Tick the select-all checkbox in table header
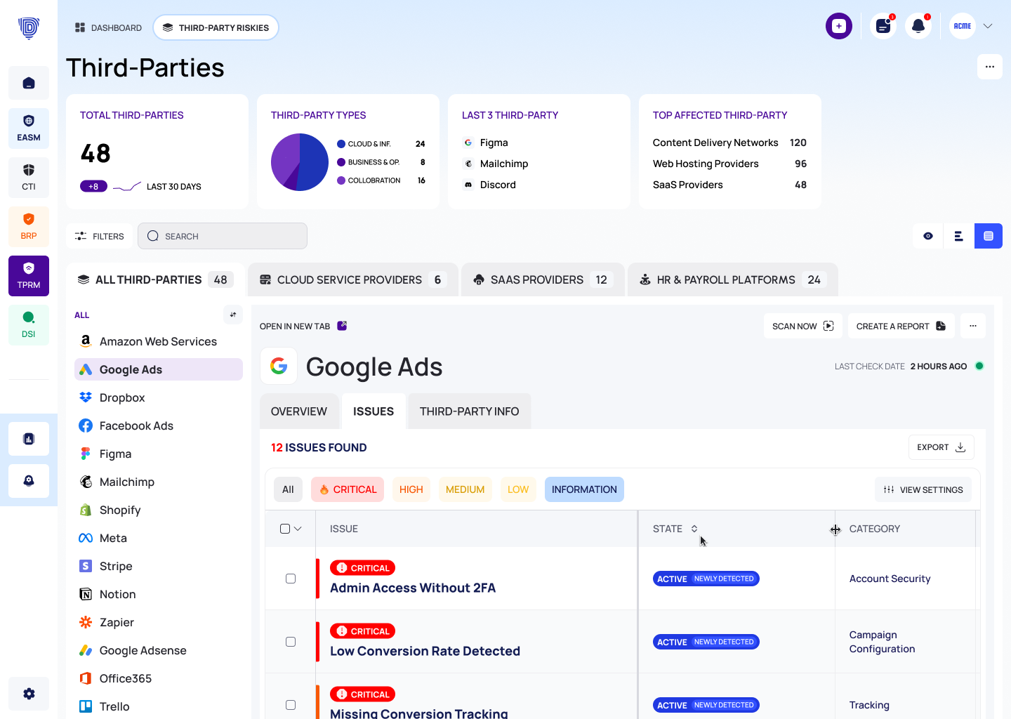Image resolution: width=1011 pixels, height=719 pixels. point(285,529)
